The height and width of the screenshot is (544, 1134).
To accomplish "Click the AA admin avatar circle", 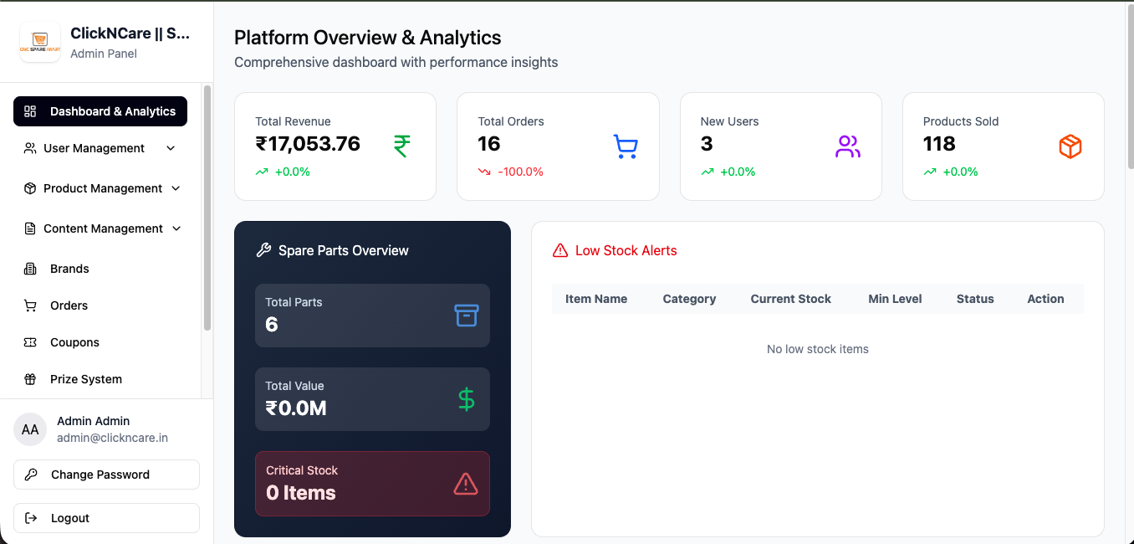I will click(x=30, y=429).
